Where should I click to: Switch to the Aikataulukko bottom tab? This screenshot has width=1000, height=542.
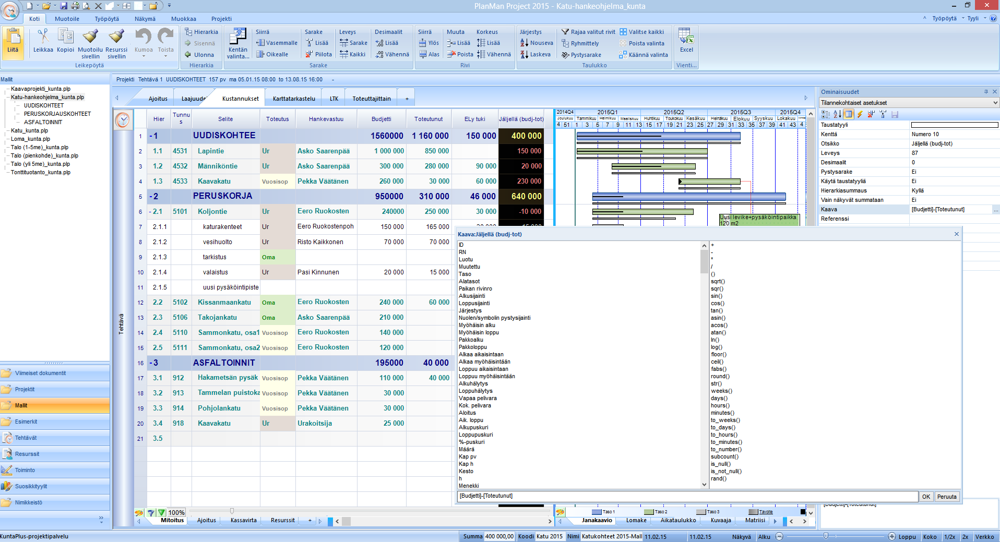[x=678, y=521]
